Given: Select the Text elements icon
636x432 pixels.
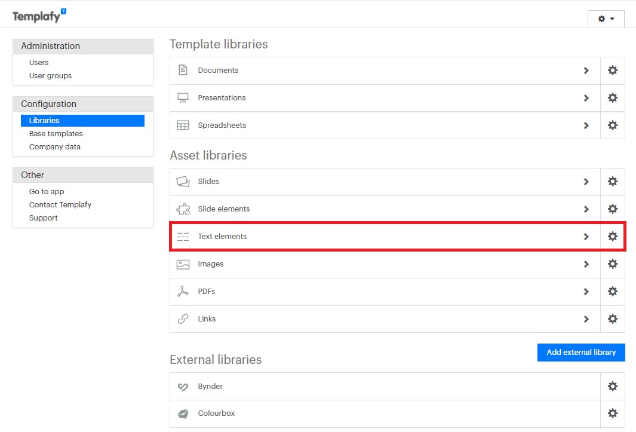Looking at the screenshot, I should pyautogui.click(x=183, y=236).
